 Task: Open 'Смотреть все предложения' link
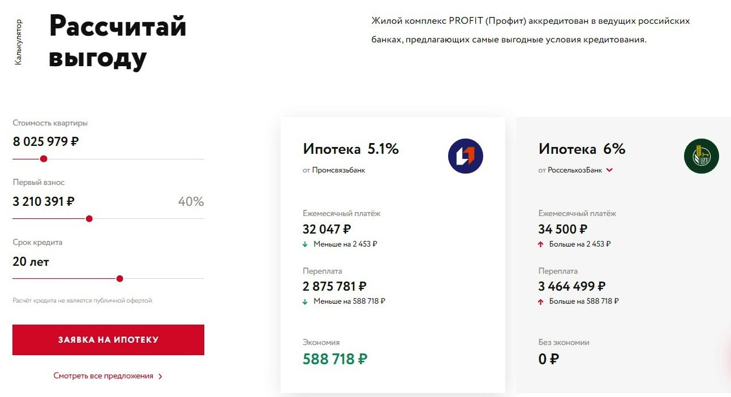(104, 376)
